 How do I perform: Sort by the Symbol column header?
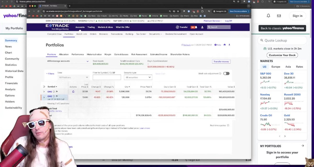[x=52, y=87]
